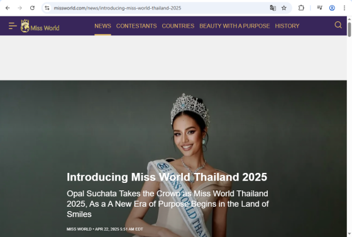Click the browser forward arrow

[x=20, y=8]
